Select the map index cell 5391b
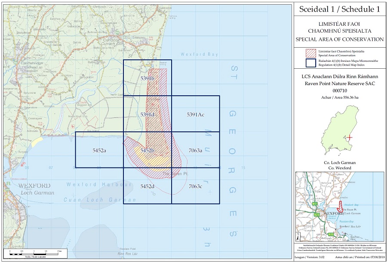This screenshot has width=387, height=265. pos(147,78)
